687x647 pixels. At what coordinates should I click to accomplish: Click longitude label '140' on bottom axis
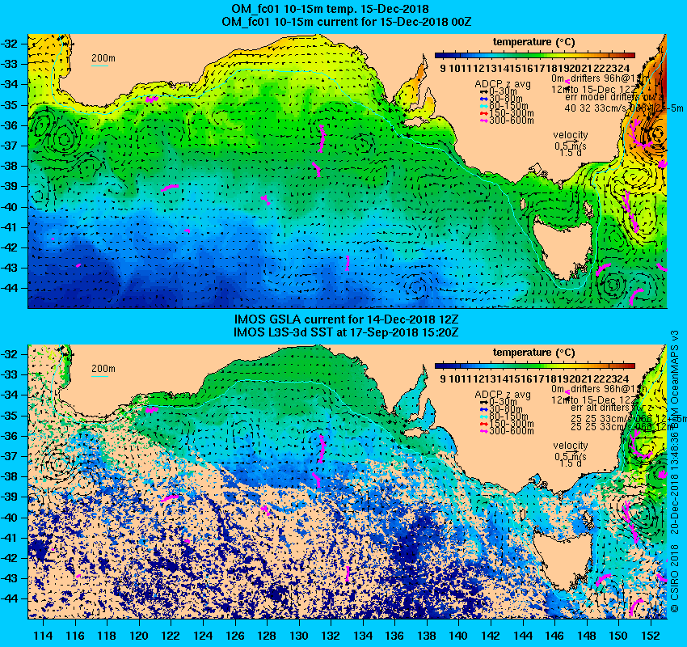(459, 635)
